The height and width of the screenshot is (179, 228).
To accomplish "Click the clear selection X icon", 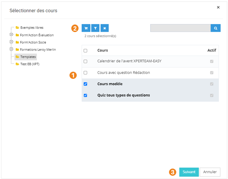I will (104, 28).
